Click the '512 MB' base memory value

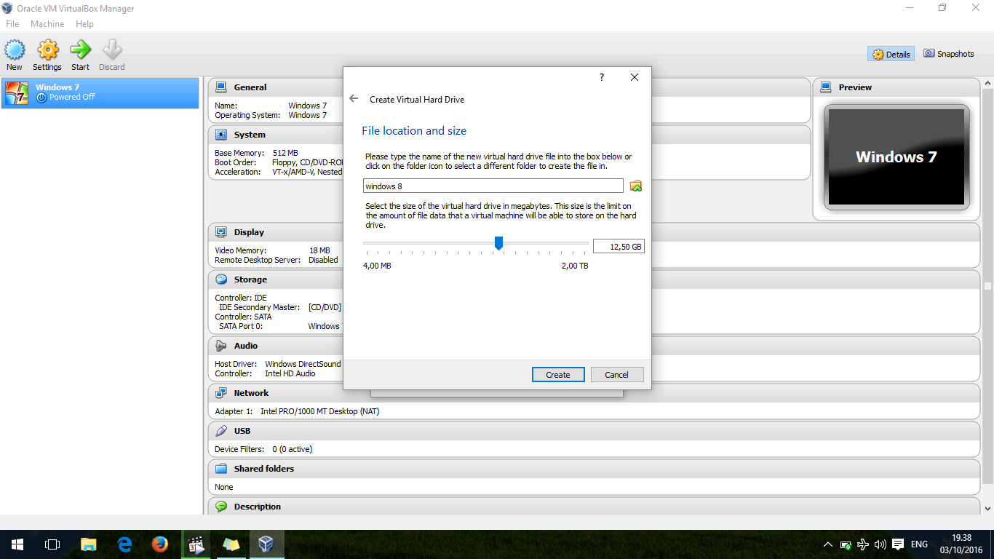tap(285, 154)
